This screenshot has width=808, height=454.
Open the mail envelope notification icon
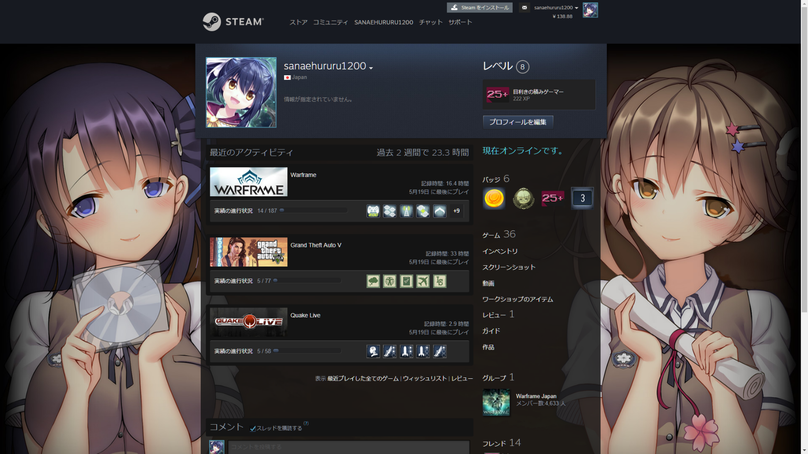[524, 8]
